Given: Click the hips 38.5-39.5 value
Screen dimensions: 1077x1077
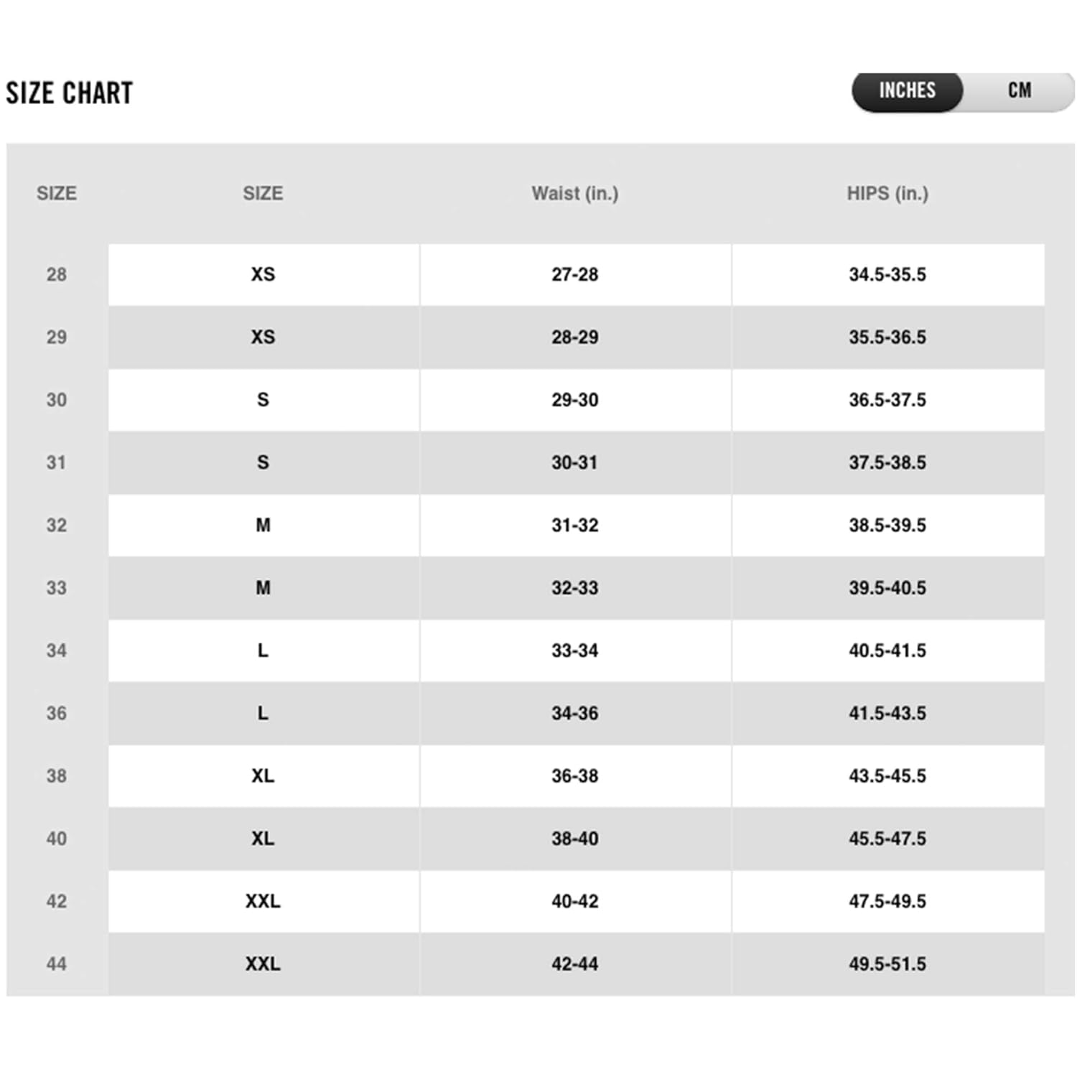Looking at the screenshot, I should [x=887, y=525].
